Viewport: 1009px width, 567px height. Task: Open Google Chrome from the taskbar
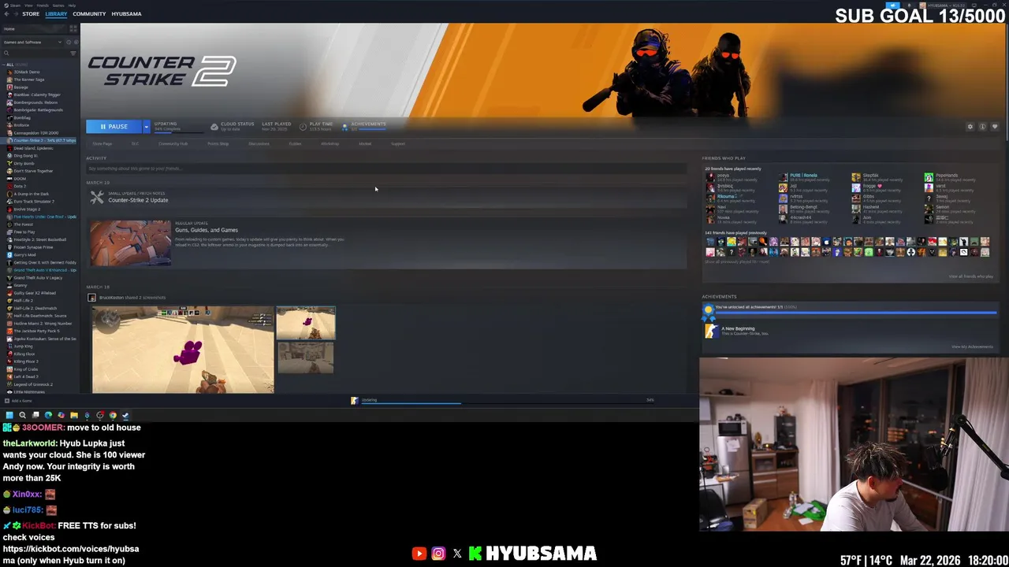[113, 415]
